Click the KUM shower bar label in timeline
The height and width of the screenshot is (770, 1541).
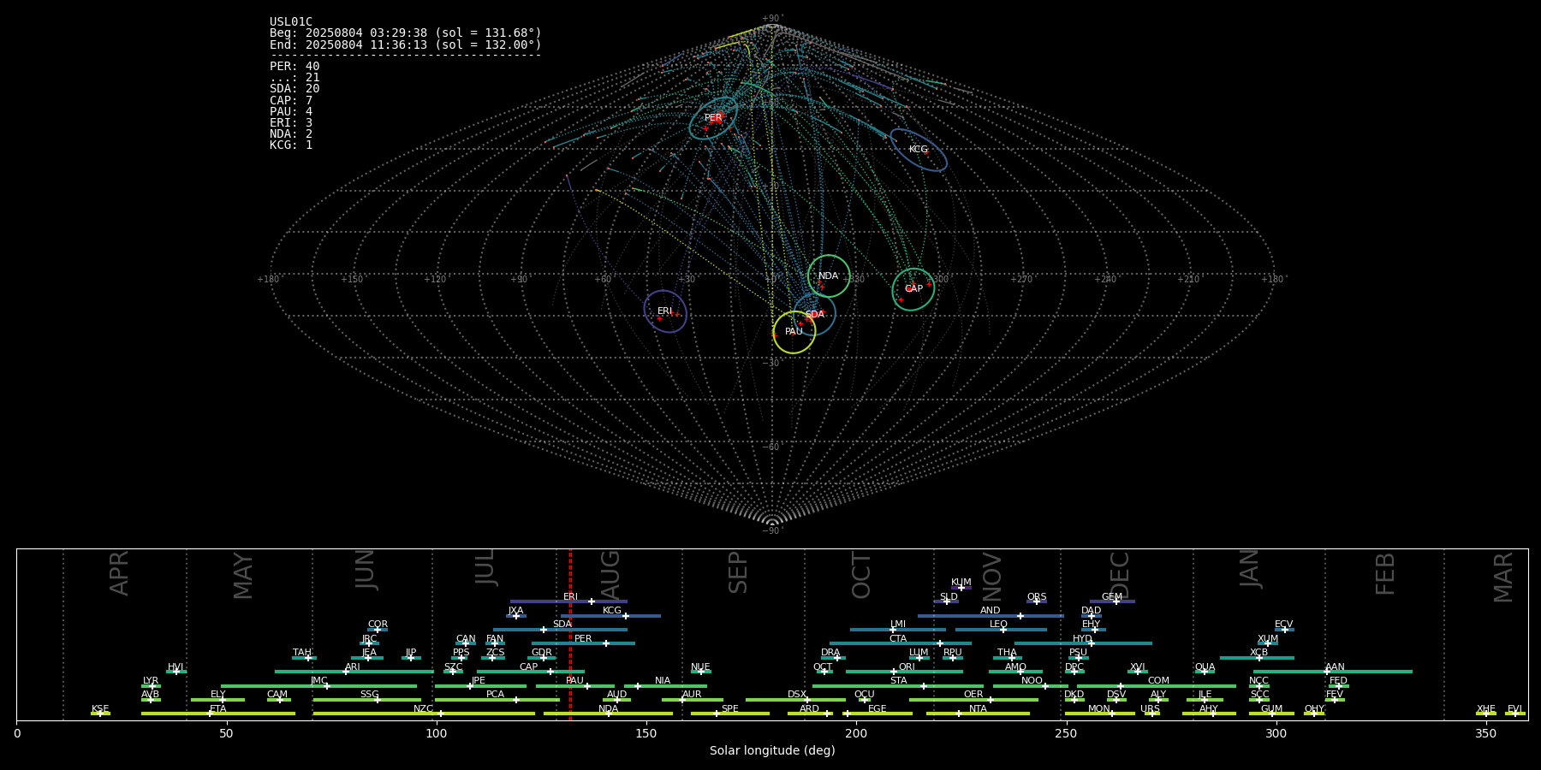coord(961,583)
